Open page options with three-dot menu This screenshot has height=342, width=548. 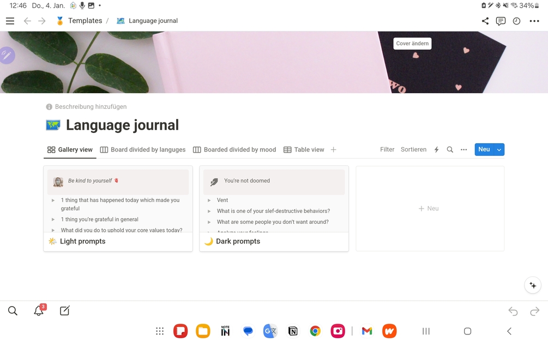[x=533, y=21]
